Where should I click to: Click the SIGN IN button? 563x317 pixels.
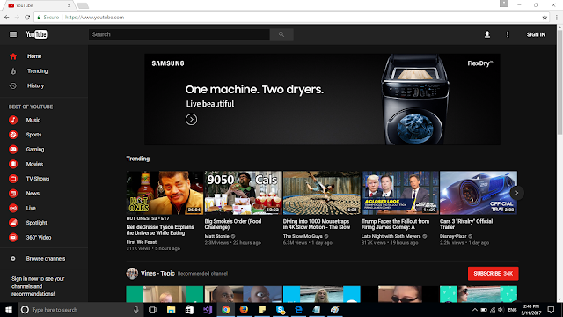click(x=536, y=34)
